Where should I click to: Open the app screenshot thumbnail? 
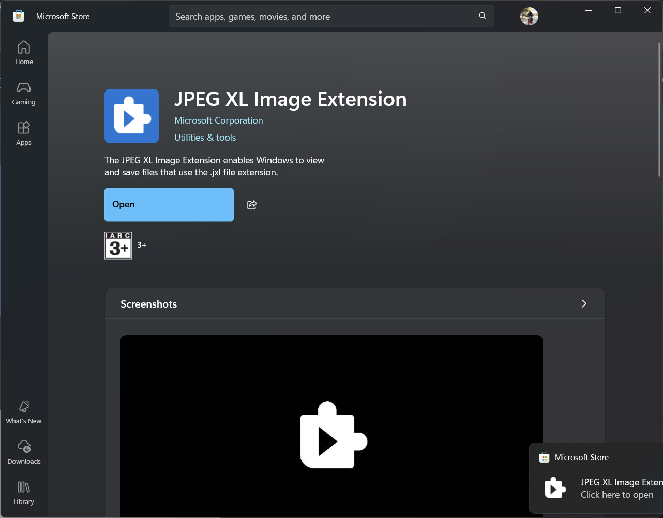point(331,426)
